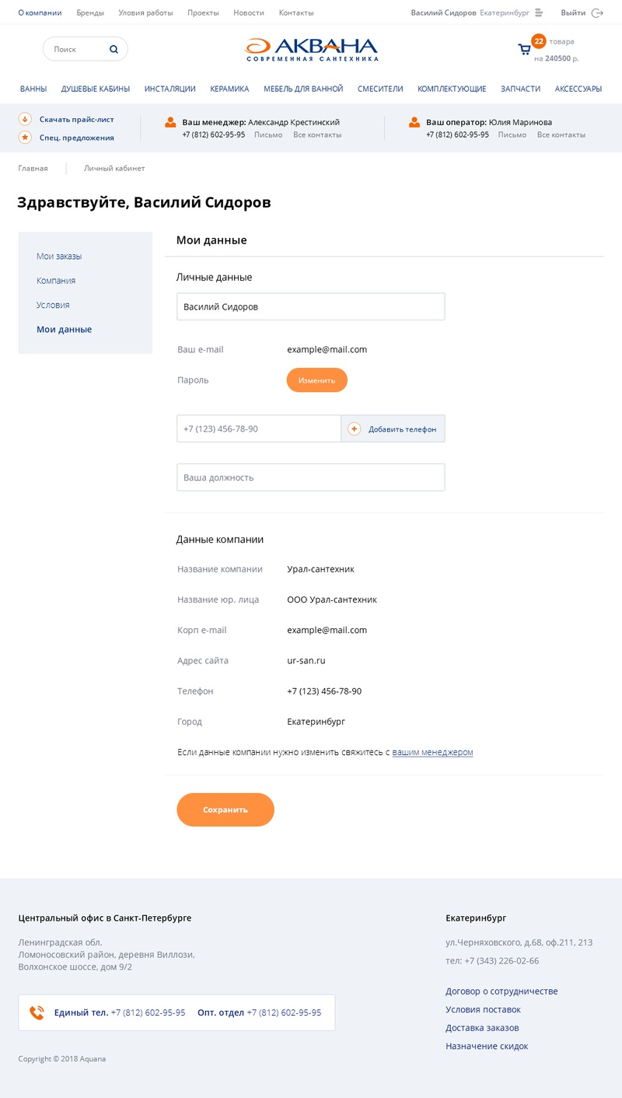Open Договор о сотрудничестве footer link
Screen dimensions: 622x1098
pos(501,991)
